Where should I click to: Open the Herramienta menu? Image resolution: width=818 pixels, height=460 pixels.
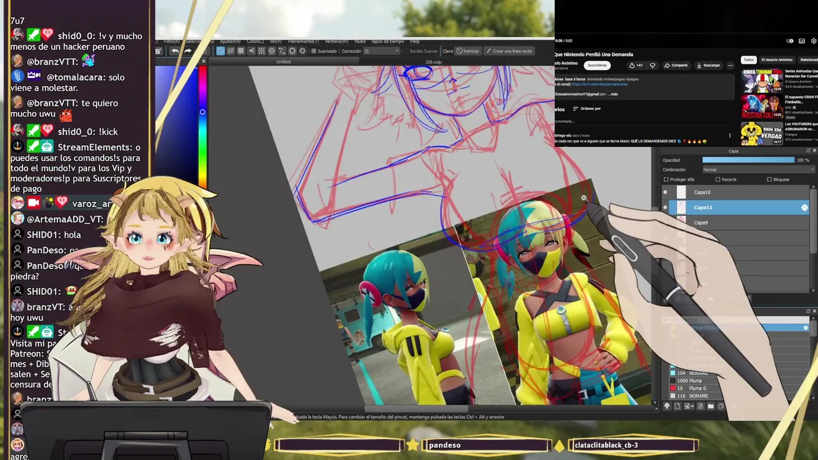303,42
